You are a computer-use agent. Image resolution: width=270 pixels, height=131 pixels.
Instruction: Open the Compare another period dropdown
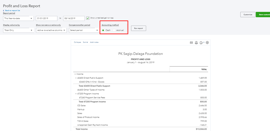click(x=84, y=30)
